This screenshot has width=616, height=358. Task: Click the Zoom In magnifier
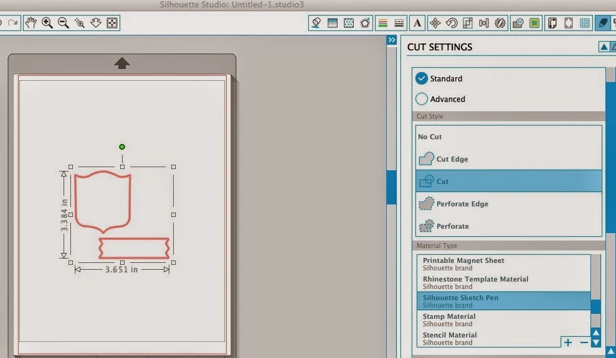coord(47,23)
